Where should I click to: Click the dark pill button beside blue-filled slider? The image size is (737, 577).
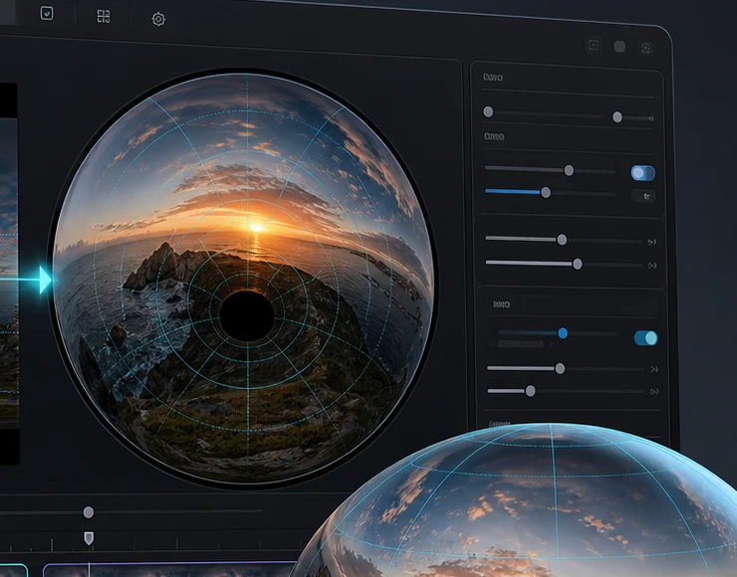coord(645,196)
